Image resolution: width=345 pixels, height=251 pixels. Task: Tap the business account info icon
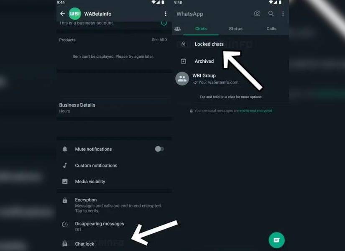tap(164, 23)
